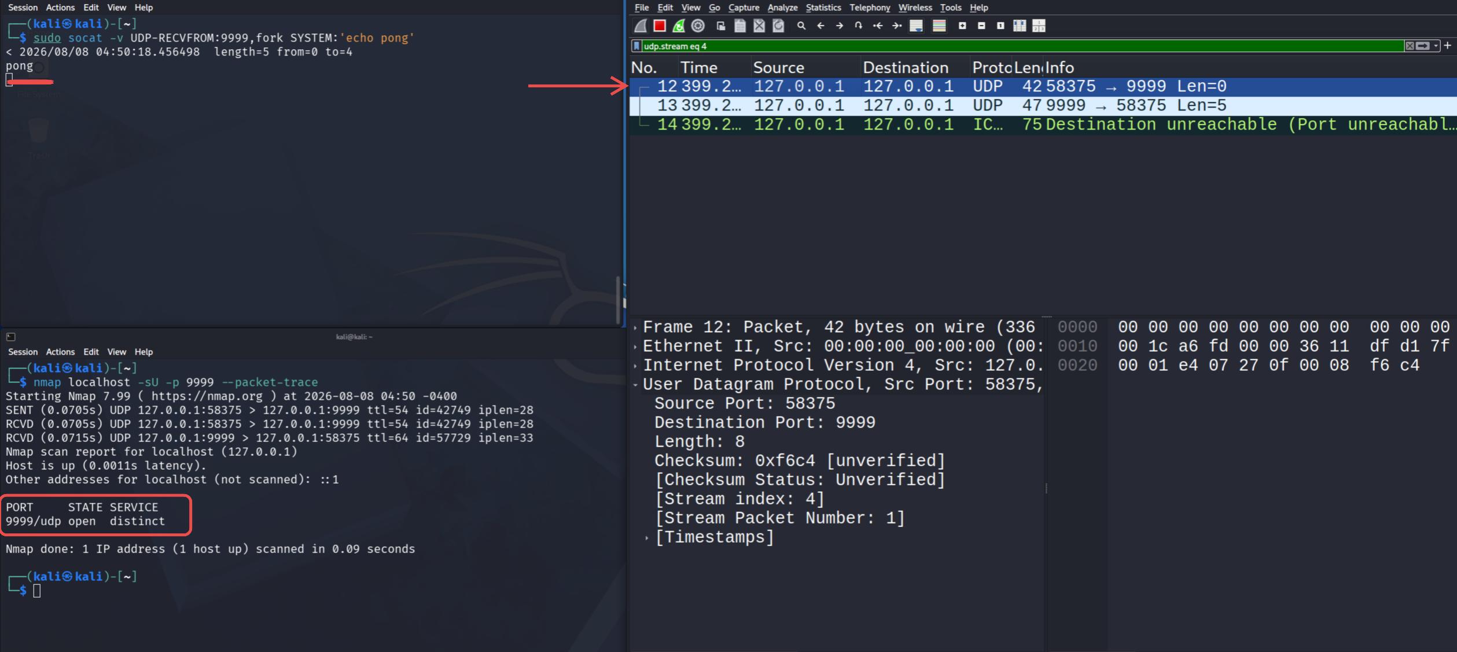Sort packets by the Time column
The width and height of the screenshot is (1457, 652).
(x=714, y=68)
